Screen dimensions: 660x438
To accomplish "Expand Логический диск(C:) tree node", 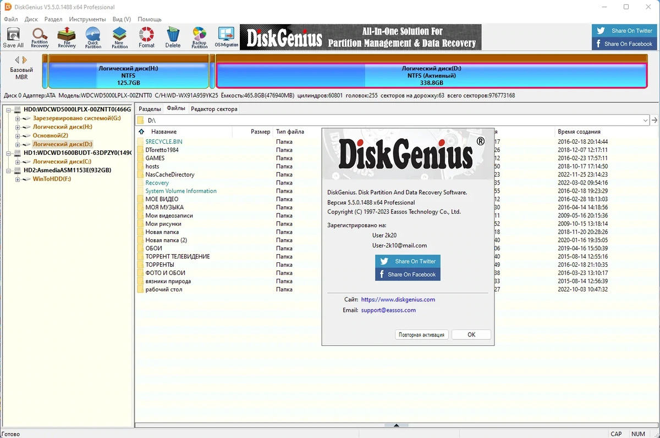I will 18,161.
